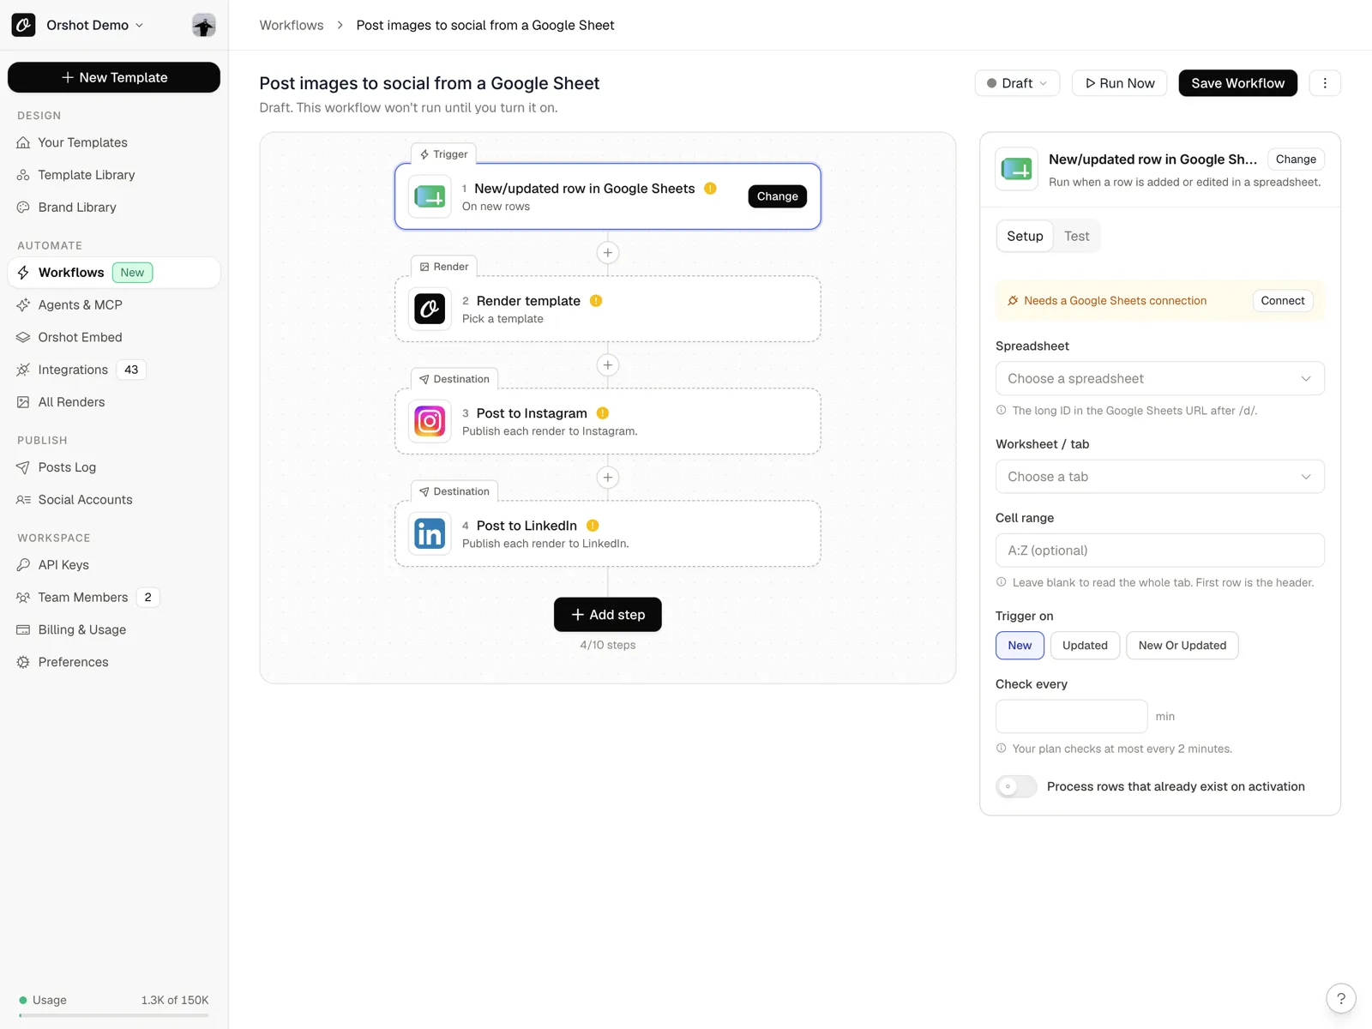
Task: Click the Add step button
Action: (607, 615)
